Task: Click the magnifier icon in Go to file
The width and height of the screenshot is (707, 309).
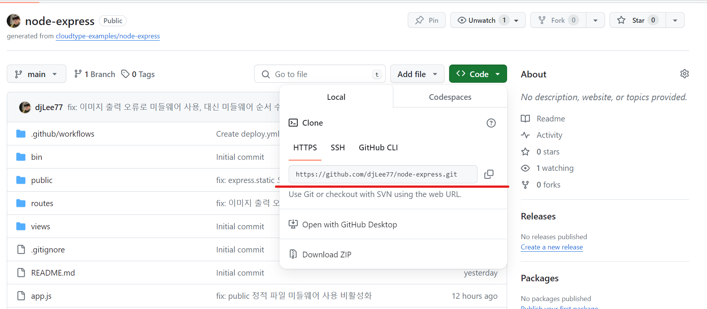Action: (x=266, y=74)
